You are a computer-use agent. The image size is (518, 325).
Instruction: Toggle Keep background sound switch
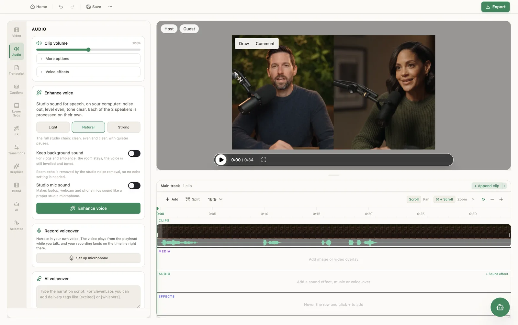click(x=134, y=153)
